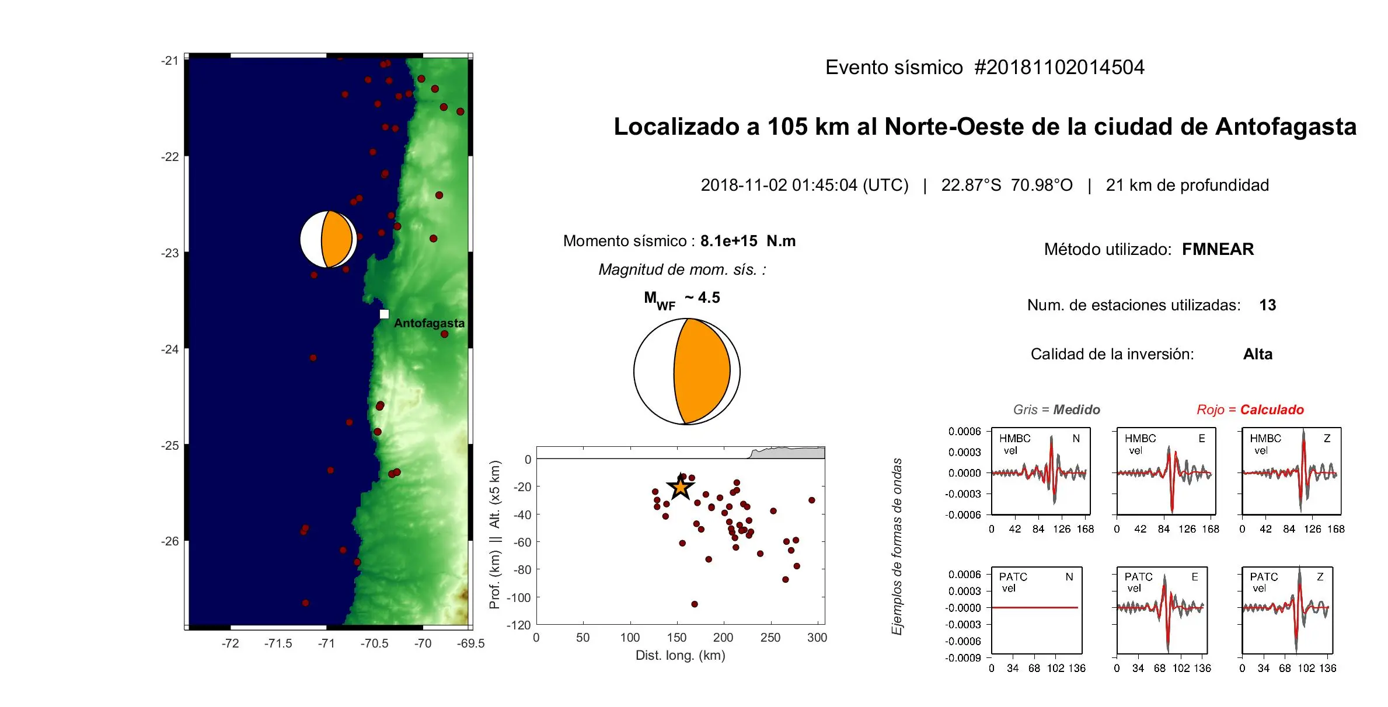Click the 'Método utilizado:' label
1388x707 pixels.
1108,249
